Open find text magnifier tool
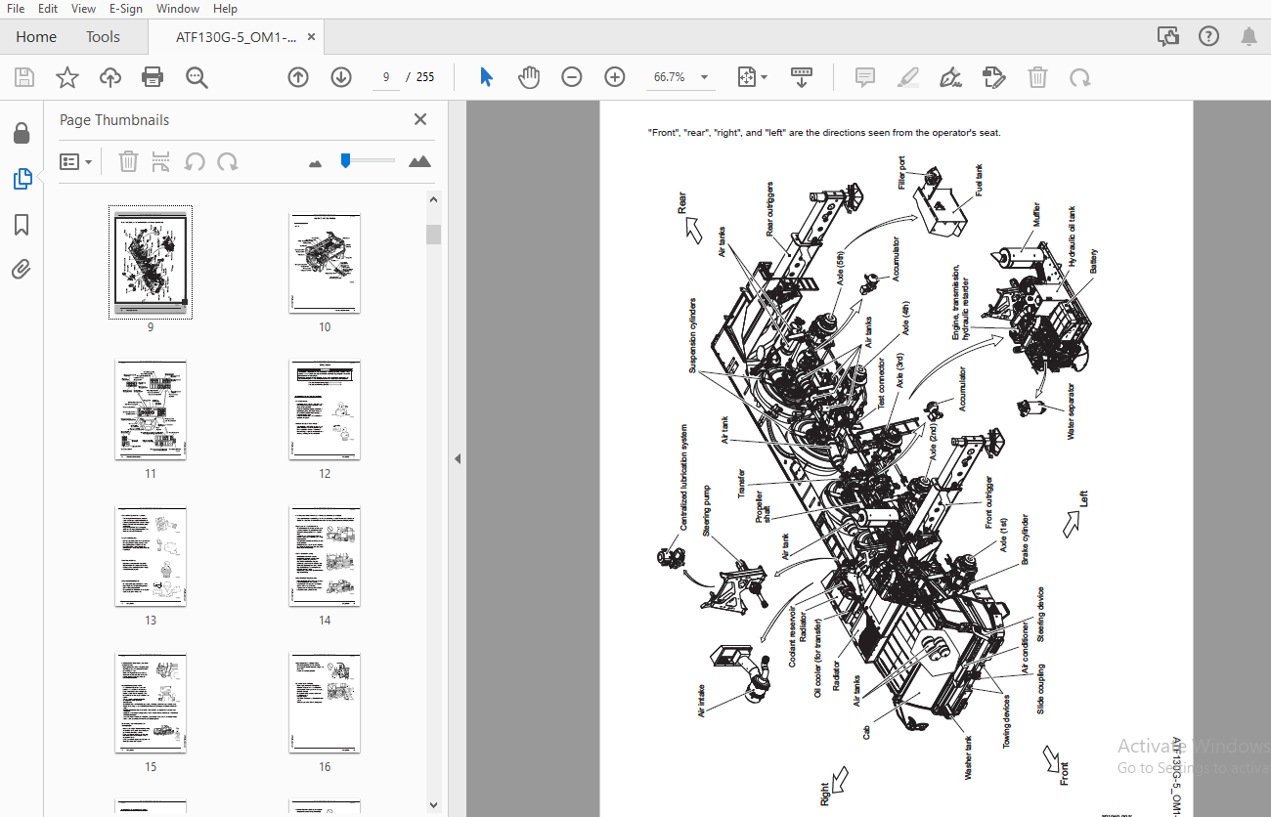 [197, 77]
